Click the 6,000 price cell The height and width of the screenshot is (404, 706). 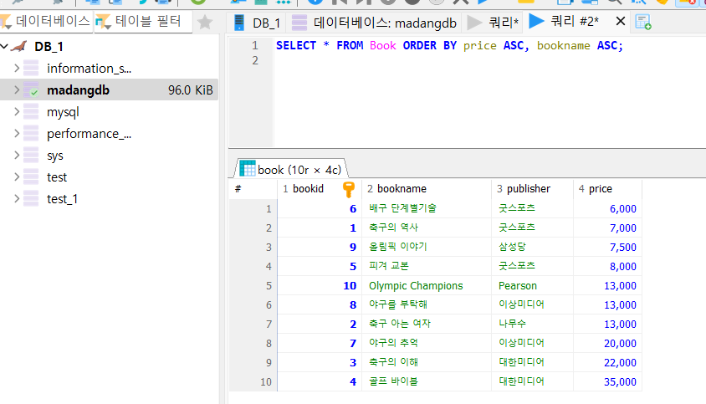(x=607, y=208)
